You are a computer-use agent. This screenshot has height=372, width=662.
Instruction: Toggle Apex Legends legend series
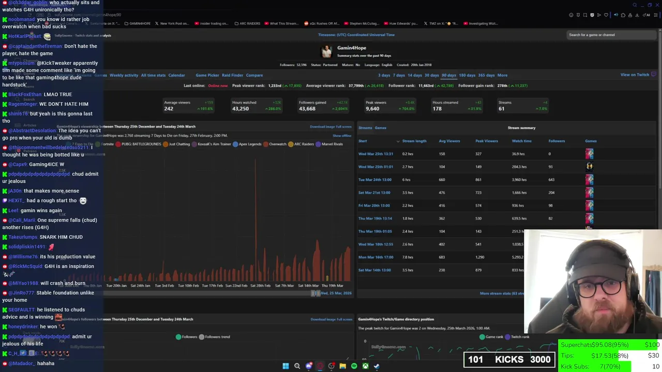[247, 144]
